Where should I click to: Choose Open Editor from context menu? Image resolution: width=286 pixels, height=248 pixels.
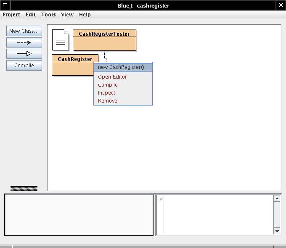coord(112,77)
